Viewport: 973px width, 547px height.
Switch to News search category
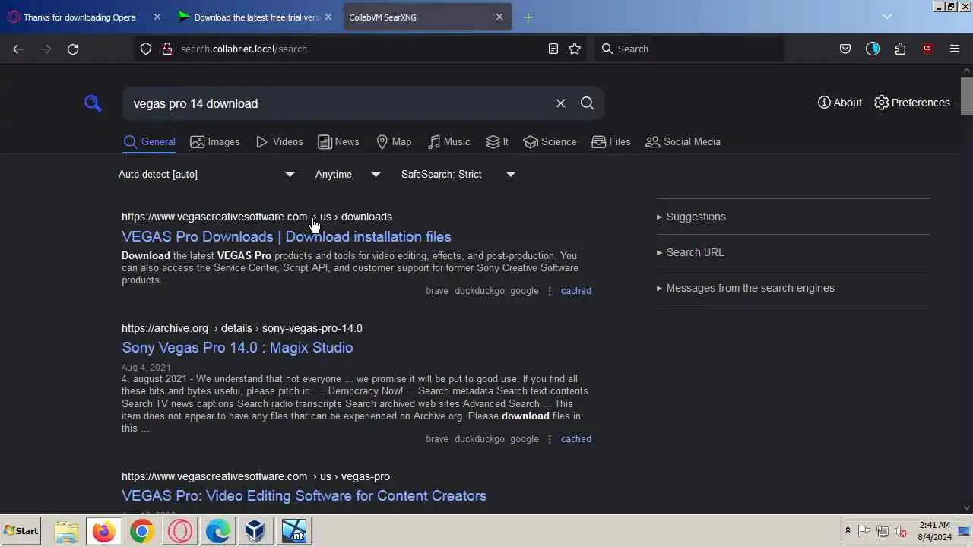(338, 142)
